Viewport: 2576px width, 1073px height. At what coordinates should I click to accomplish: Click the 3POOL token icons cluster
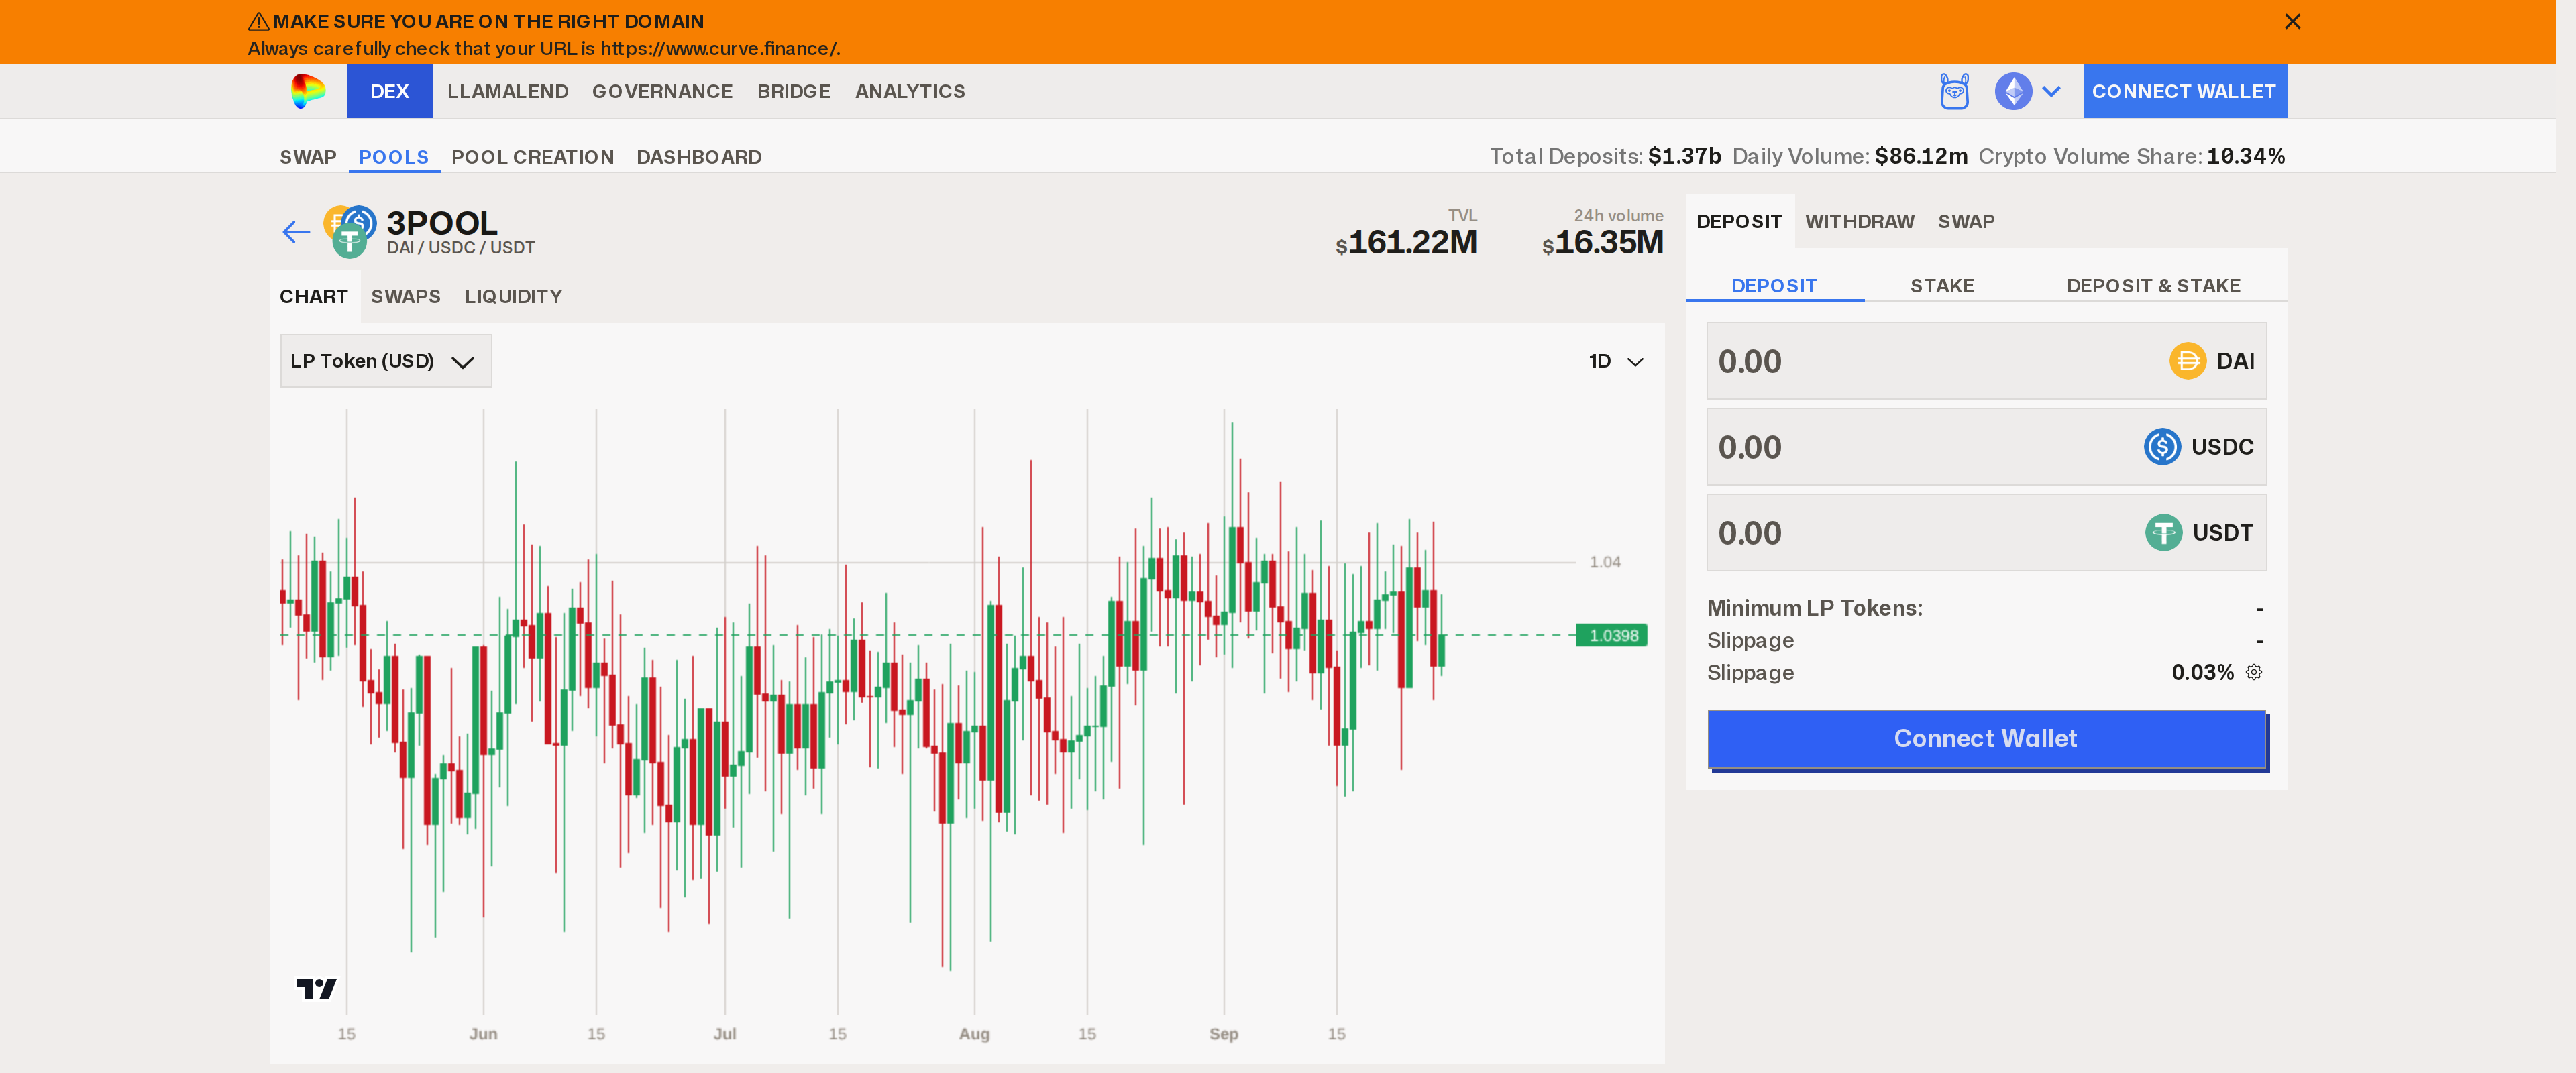349,231
